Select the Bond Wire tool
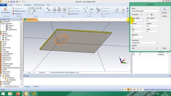This screenshot has width=171, height=96. point(30,14)
